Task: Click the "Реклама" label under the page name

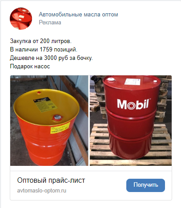Action: pos(50,23)
